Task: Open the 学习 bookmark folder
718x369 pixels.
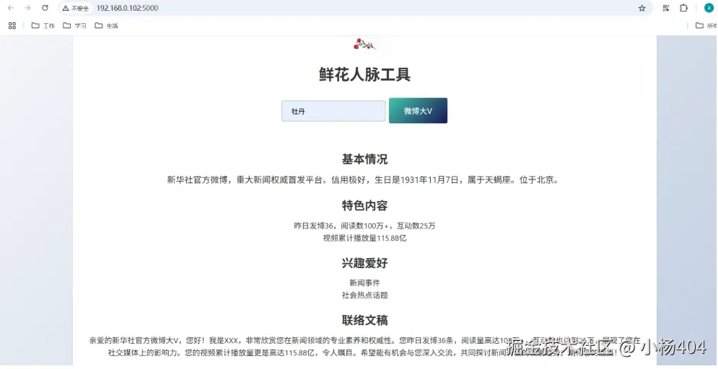Action: tap(74, 26)
